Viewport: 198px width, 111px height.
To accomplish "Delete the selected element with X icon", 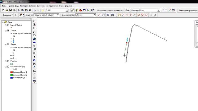I will pyautogui.click(x=30, y=10).
